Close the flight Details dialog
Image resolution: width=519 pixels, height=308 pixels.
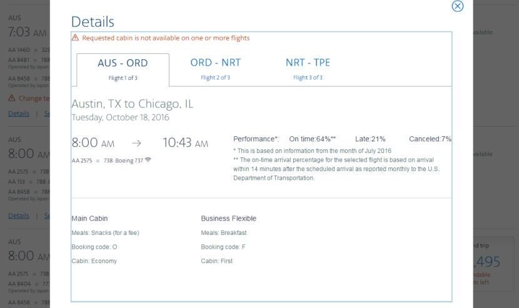pos(458,6)
